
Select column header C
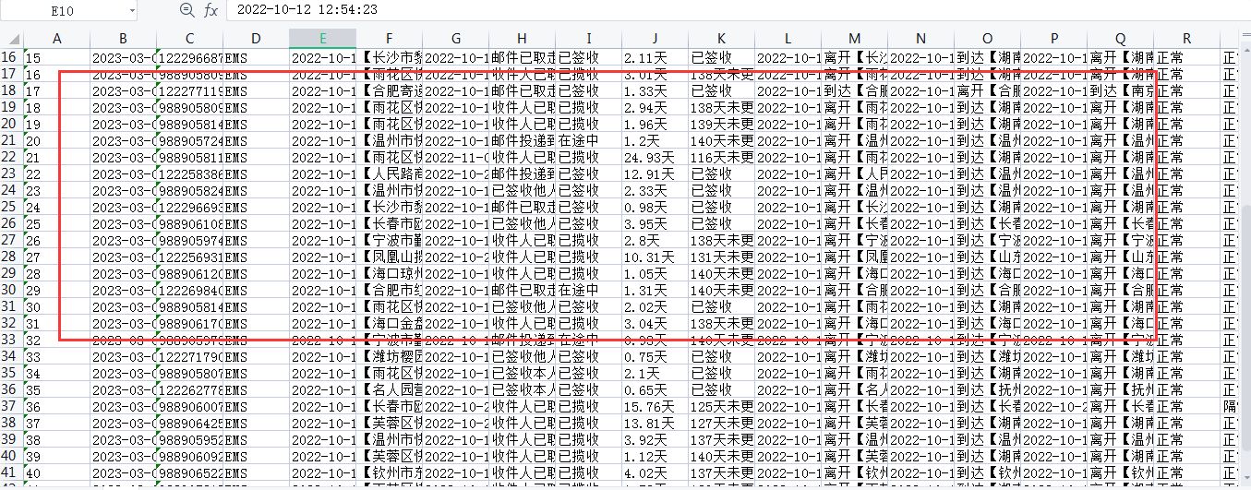(x=189, y=38)
